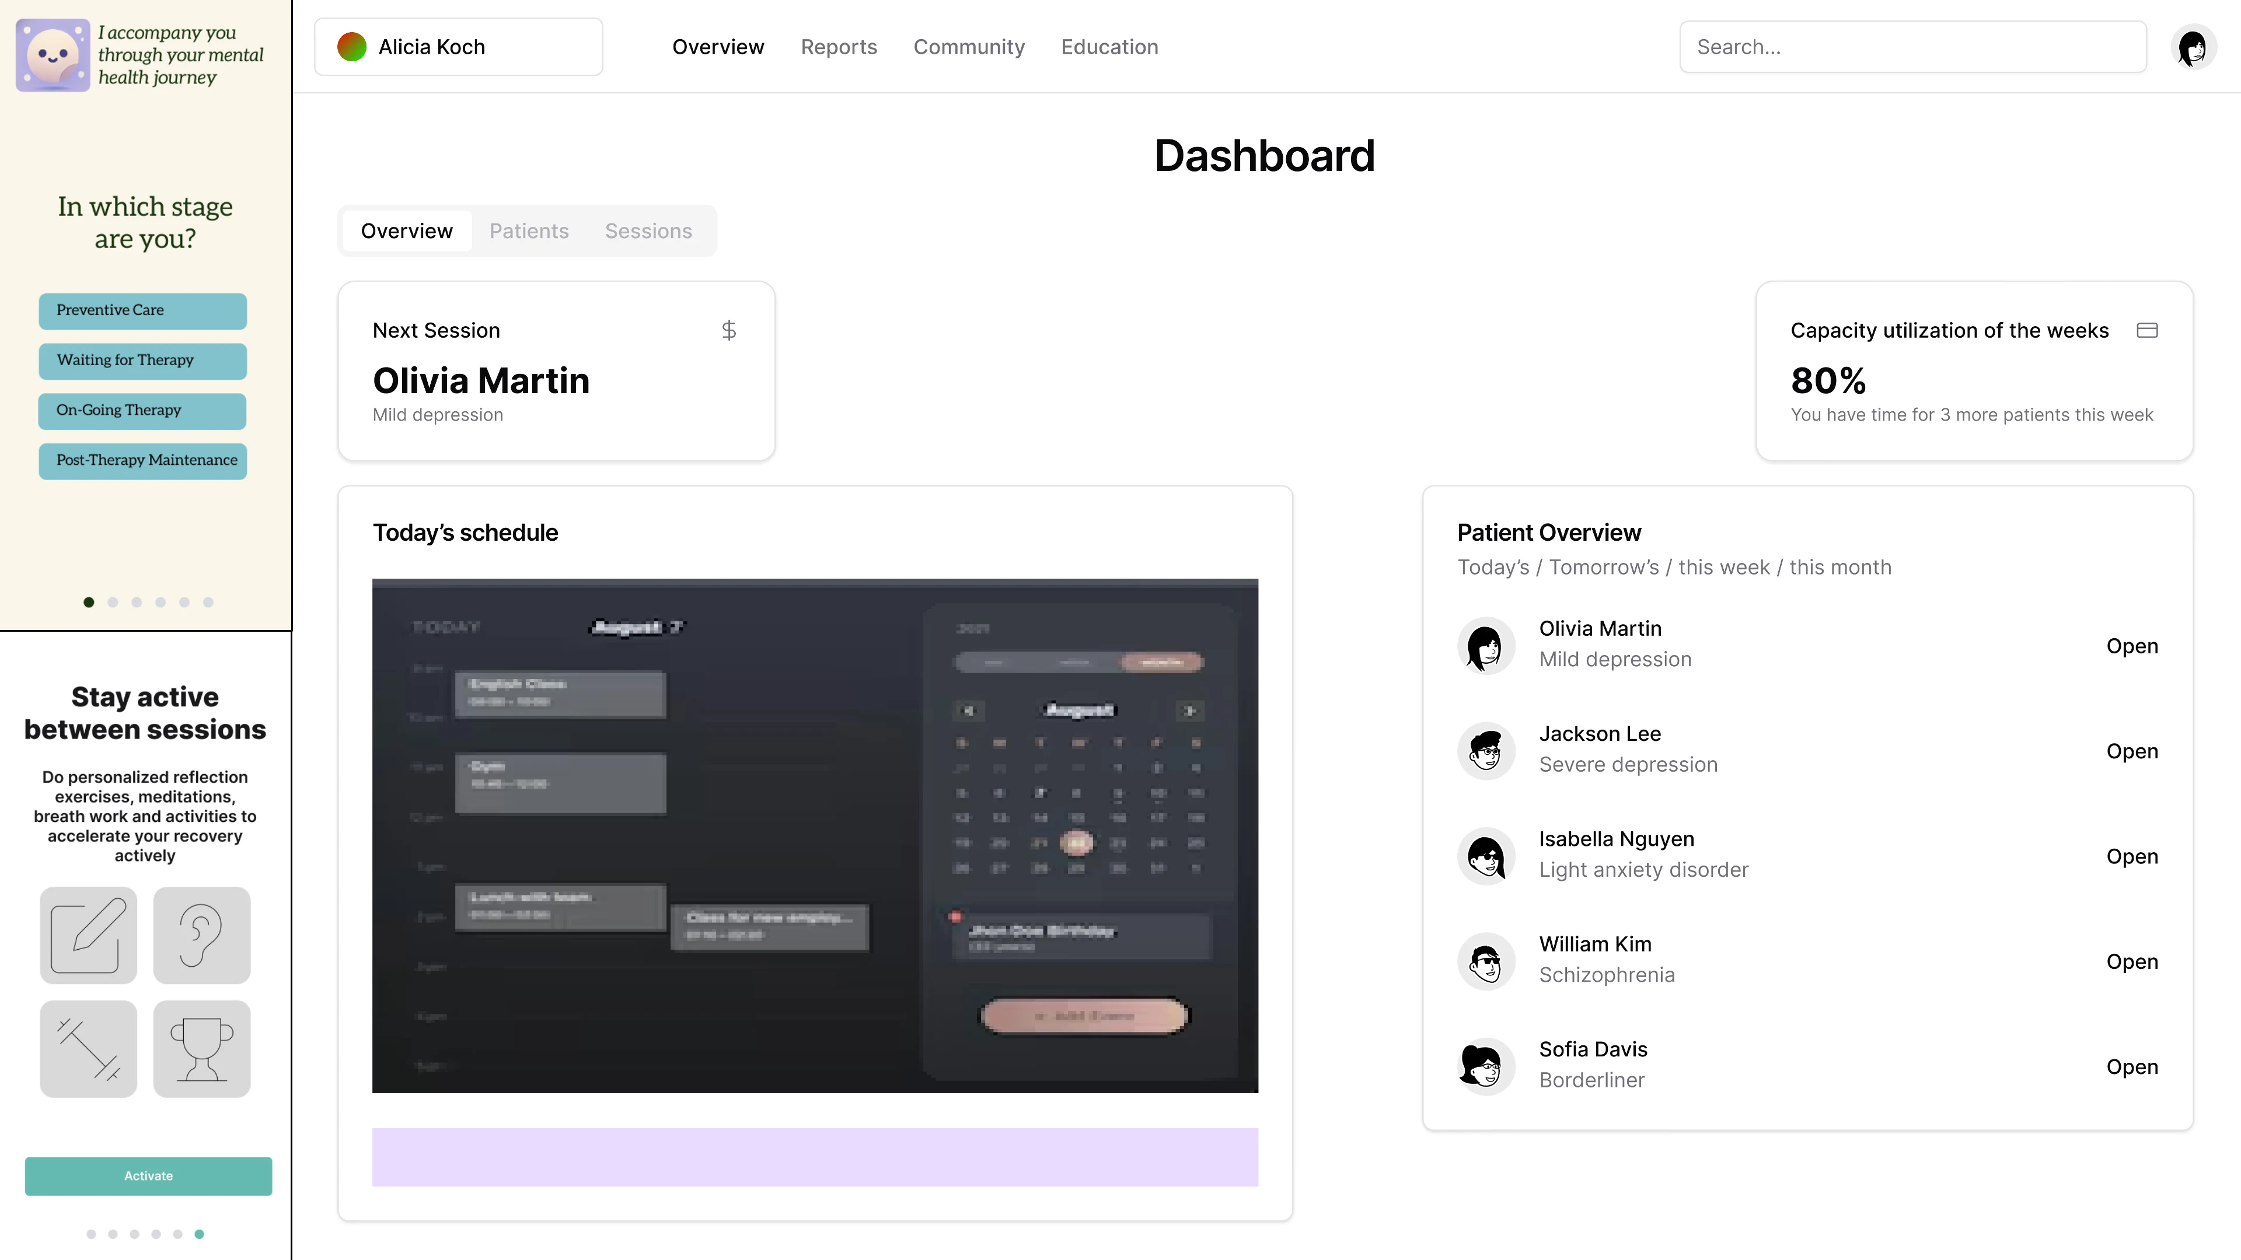Image resolution: width=2241 pixels, height=1260 pixels.
Task: Open Sofia Davis's patient record
Action: click(2132, 1066)
